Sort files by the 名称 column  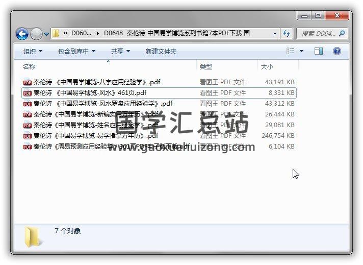coord(29,67)
